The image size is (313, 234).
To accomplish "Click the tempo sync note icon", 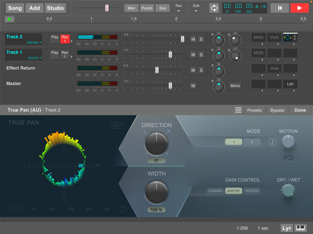I will point(273,142).
